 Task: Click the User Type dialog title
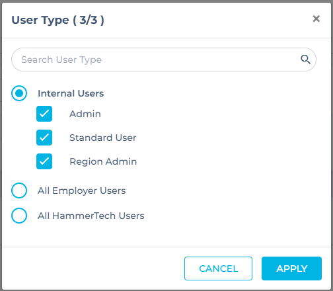[57, 21]
